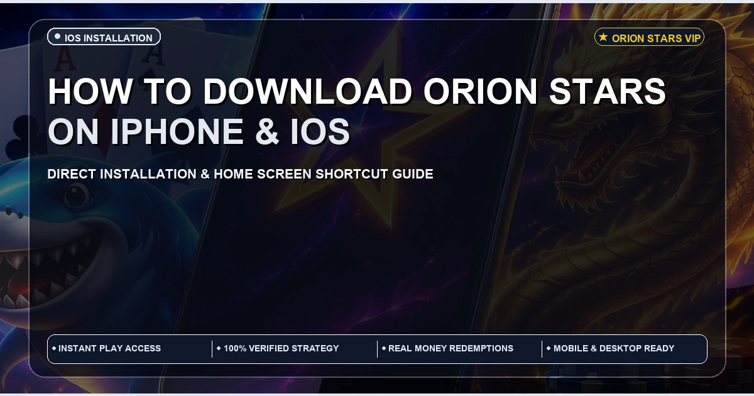This screenshot has width=754, height=396.
Task: Click the headline "HOW TO DOWNLOAD ORION STARS"
Action: point(357,92)
